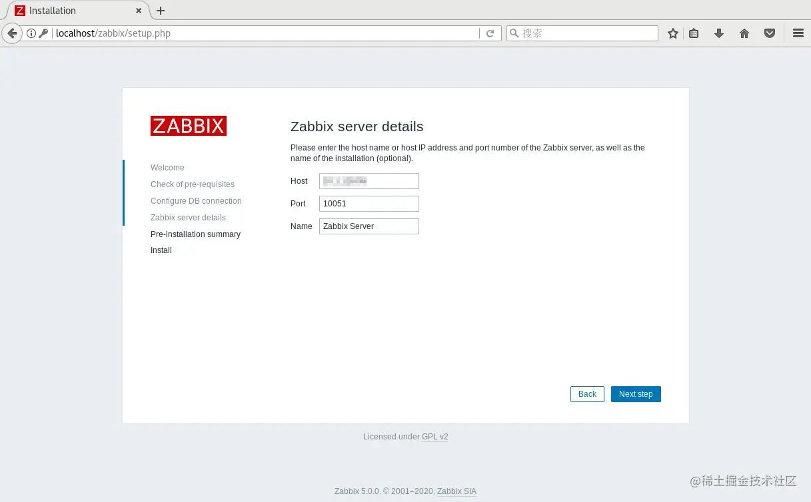Click the Port field showing 10051

tap(369, 204)
